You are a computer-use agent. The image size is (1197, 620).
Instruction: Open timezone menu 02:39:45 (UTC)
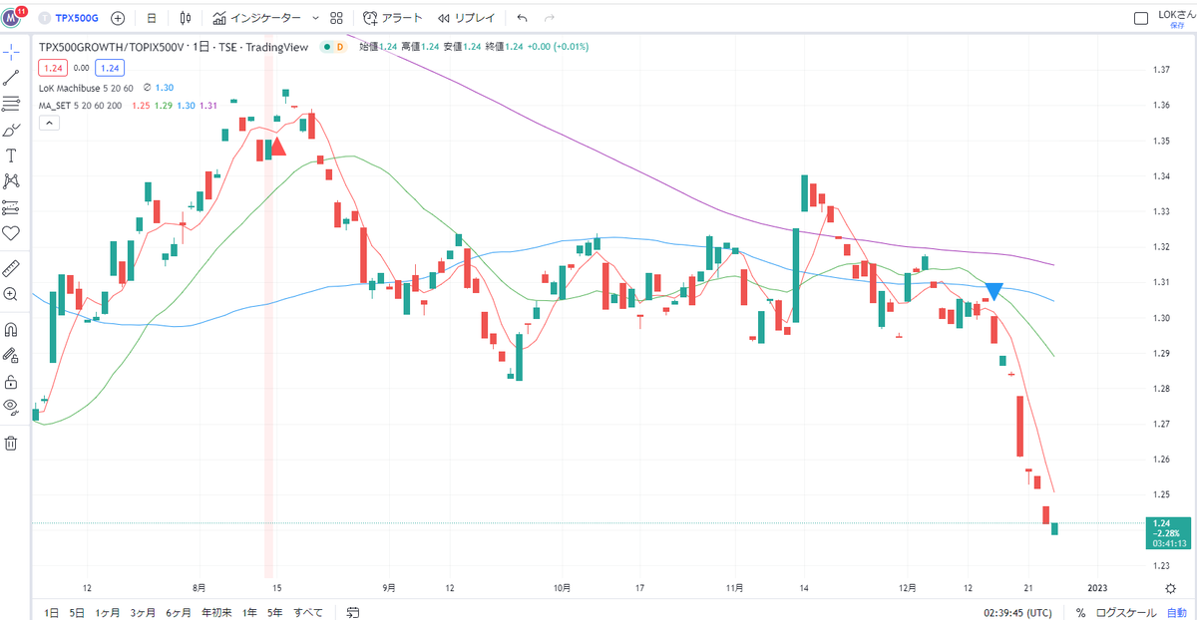click(x=1018, y=612)
